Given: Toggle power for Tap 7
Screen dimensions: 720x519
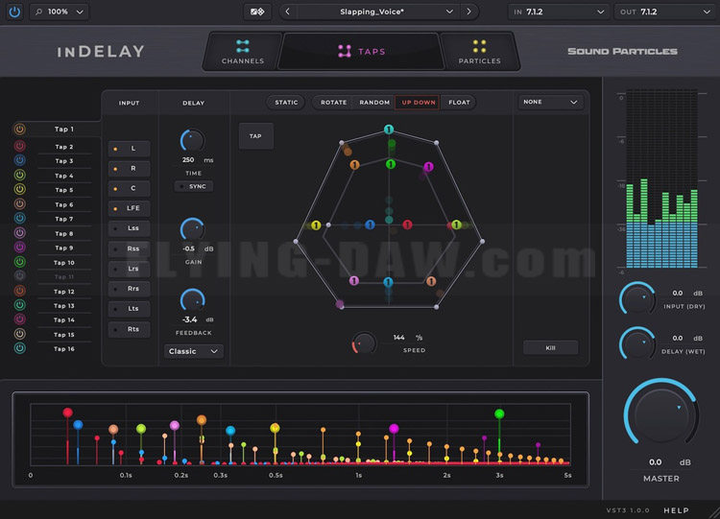Looking at the screenshot, I should pyautogui.click(x=19, y=218).
